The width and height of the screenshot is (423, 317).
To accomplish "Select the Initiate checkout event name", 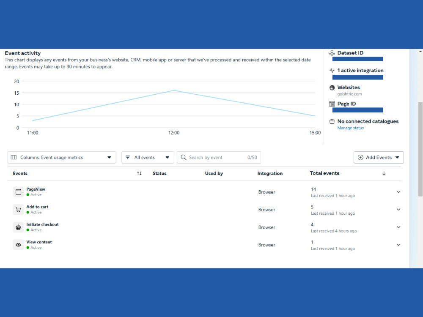I will click(x=42, y=224).
